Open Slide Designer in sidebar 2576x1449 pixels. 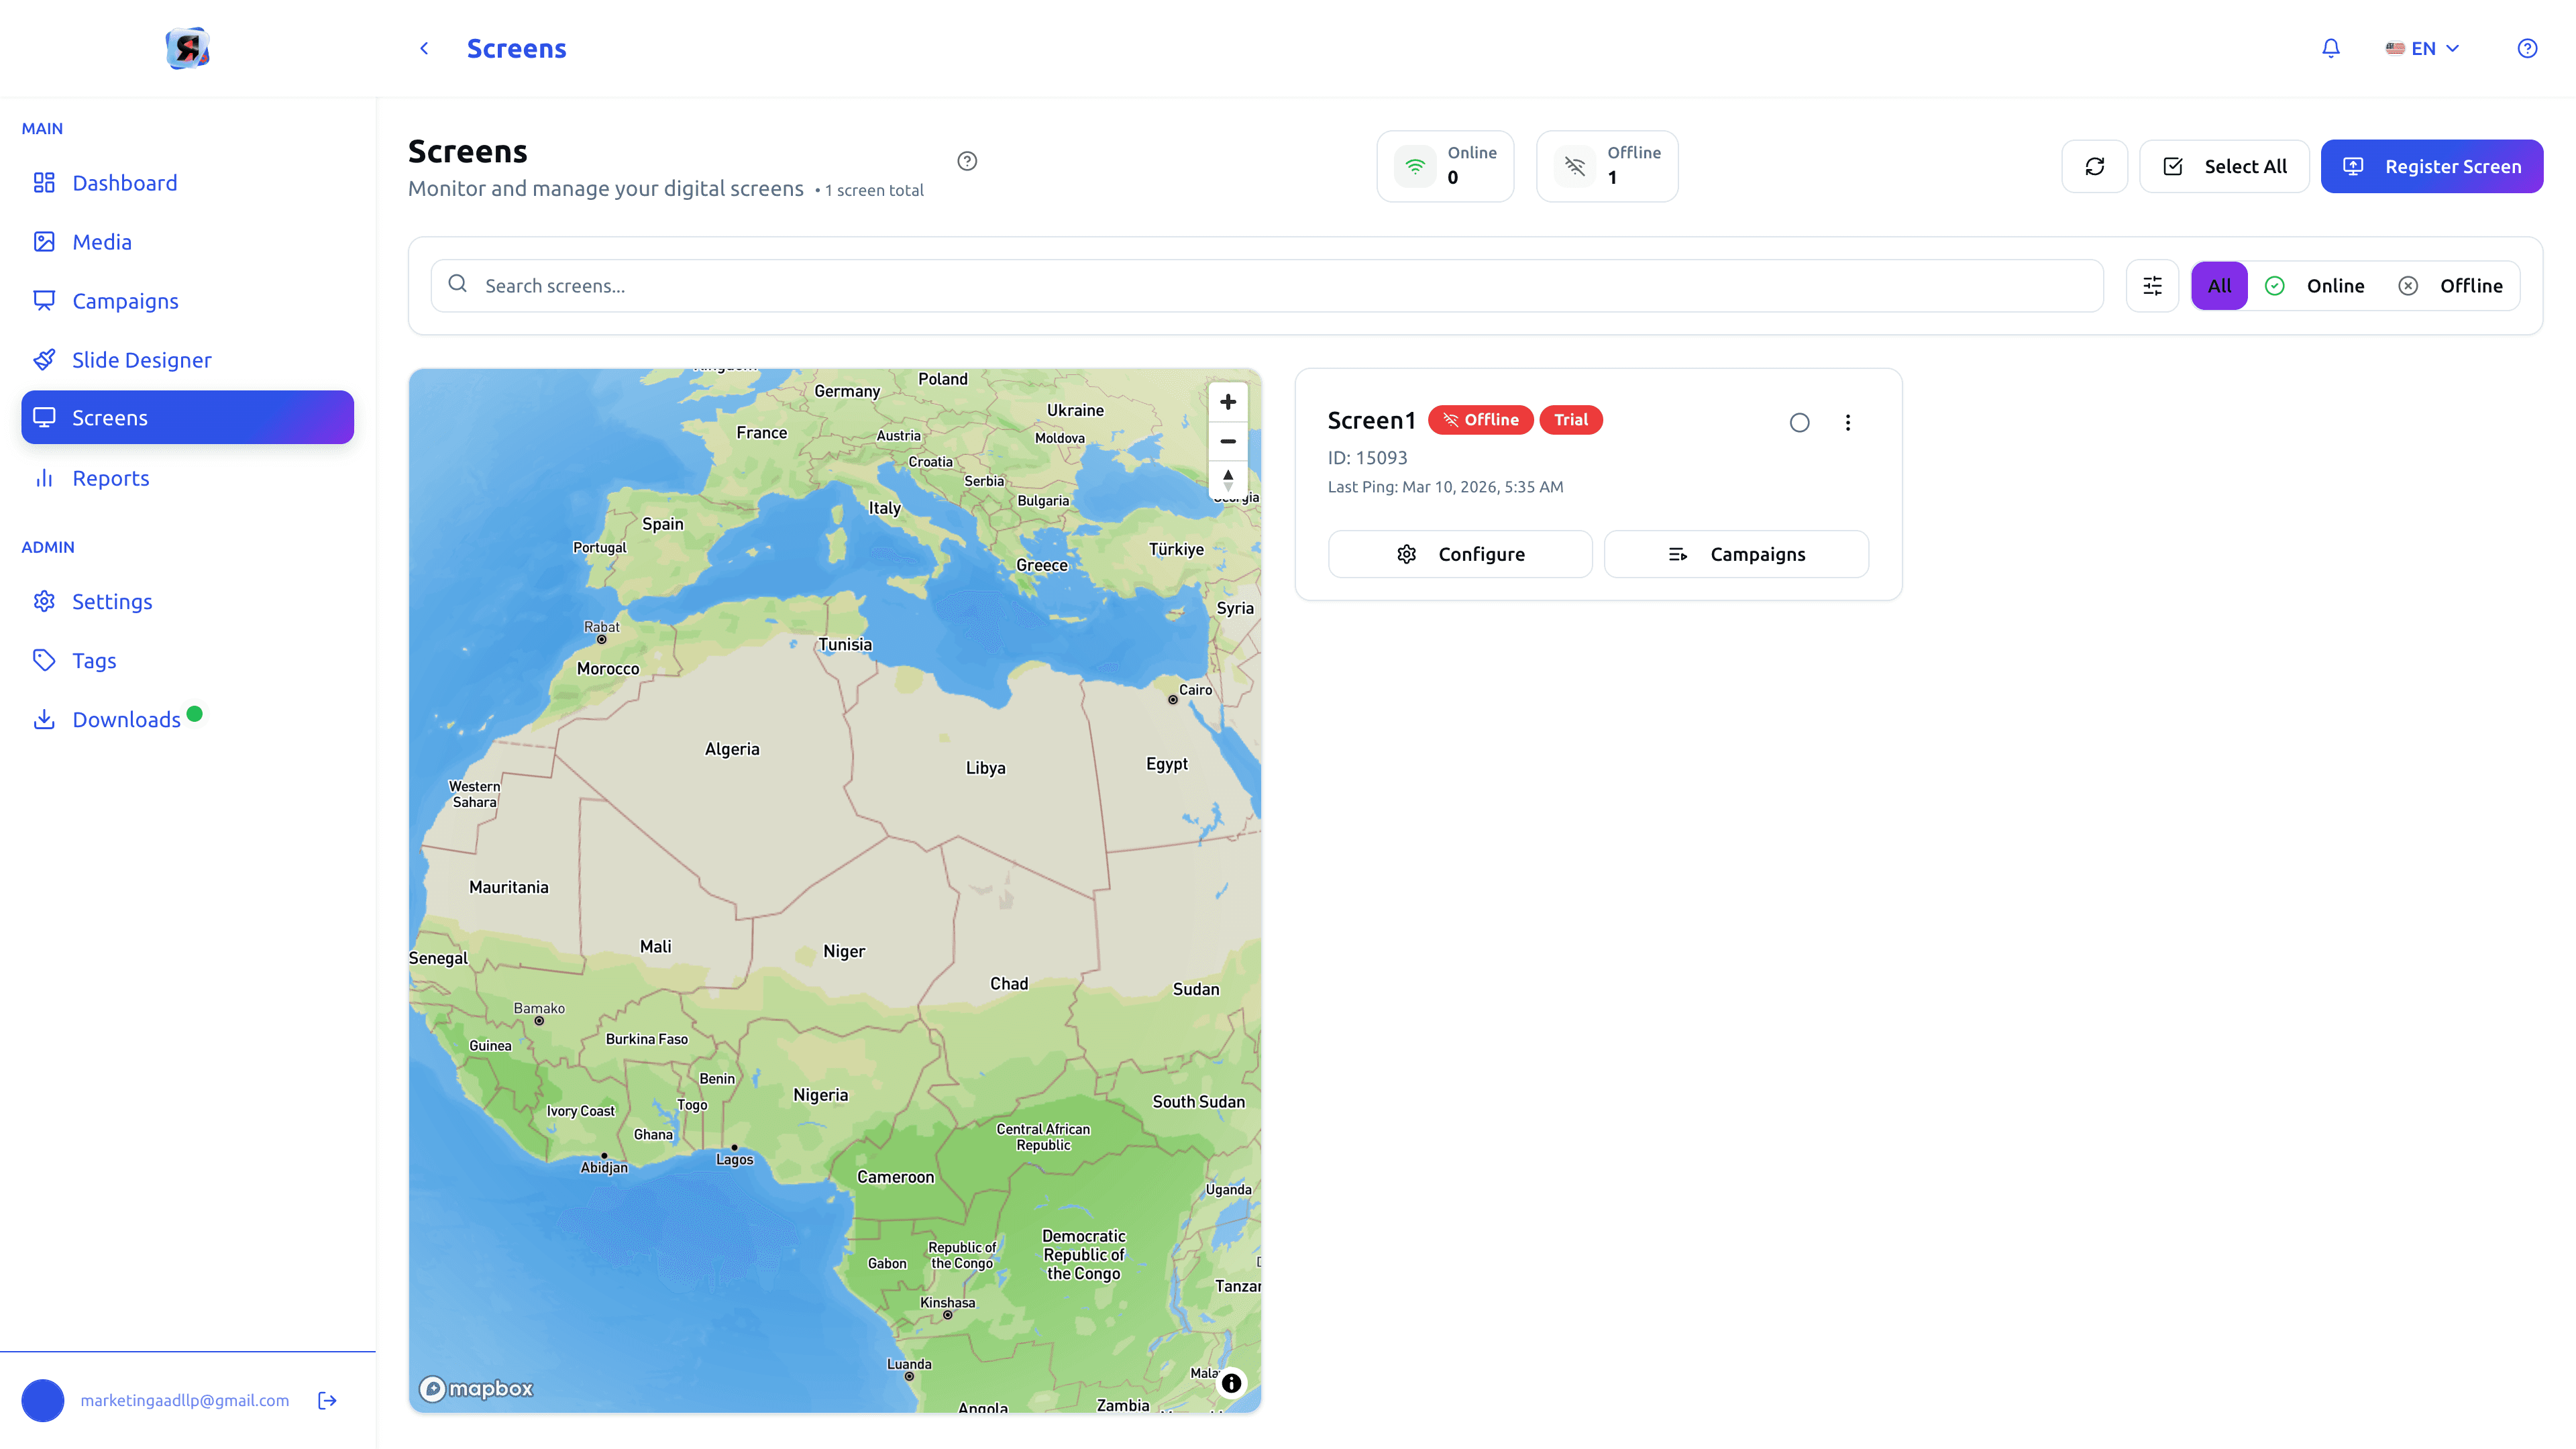(x=141, y=360)
